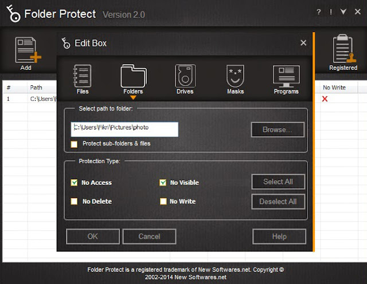The height and width of the screenshot is (284, 367).
Task: Click the red X under No Write
Action: click(325, 99)
